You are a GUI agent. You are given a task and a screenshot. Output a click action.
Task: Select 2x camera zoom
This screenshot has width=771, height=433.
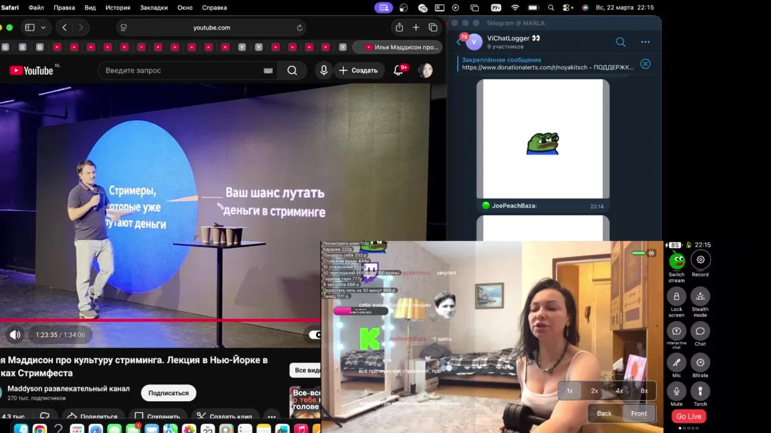(x=595, y=391)
